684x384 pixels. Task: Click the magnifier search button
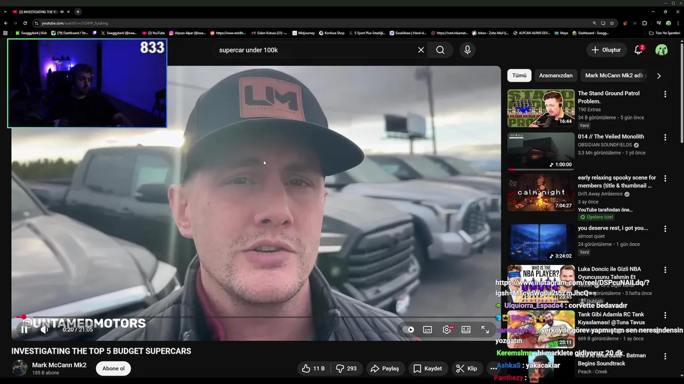(x=440, y=50)
